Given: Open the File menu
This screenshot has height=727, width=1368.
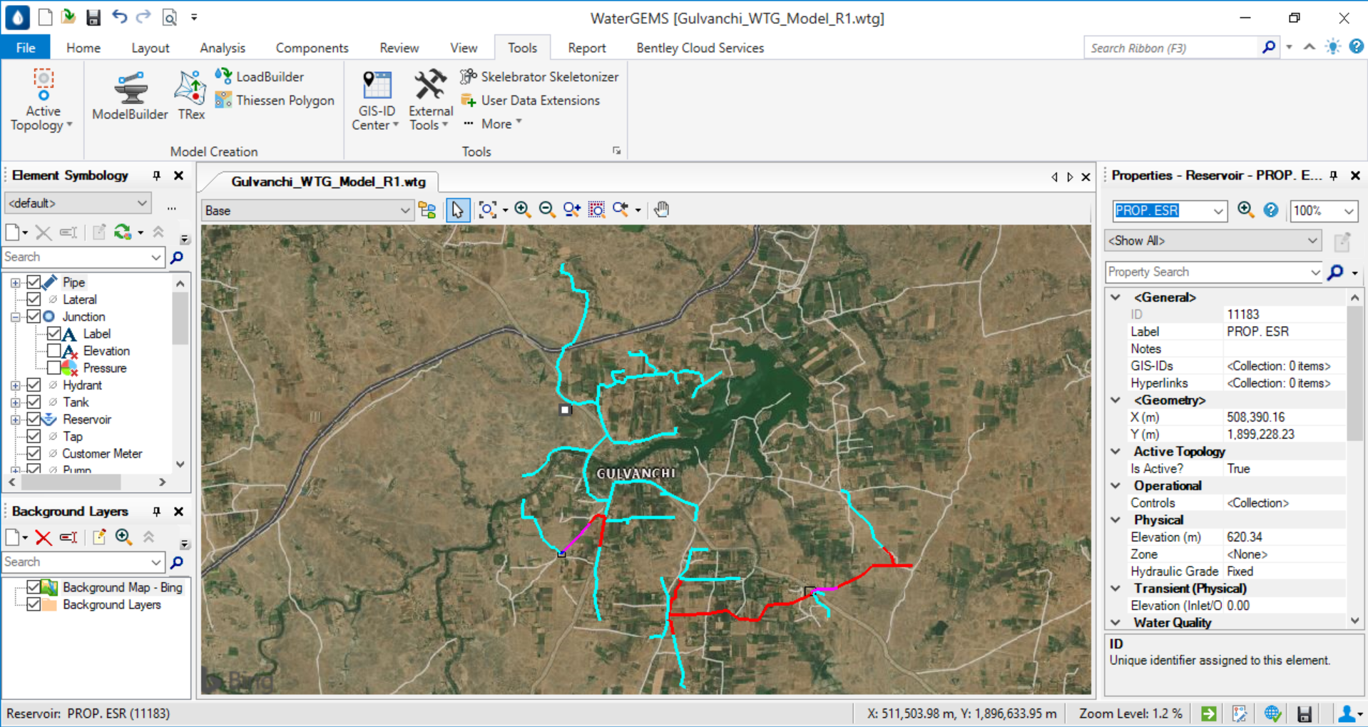Looking at the screenshot, I should coord(26,48).
